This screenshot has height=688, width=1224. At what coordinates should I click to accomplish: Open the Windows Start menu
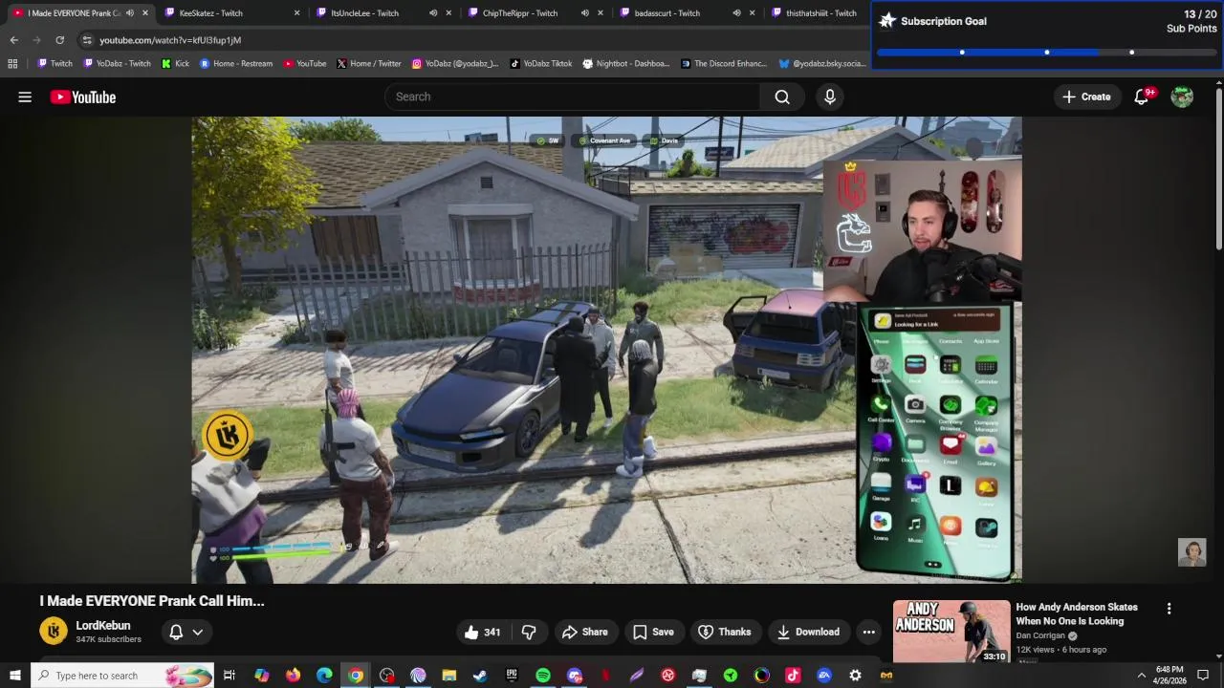point(14,676)
